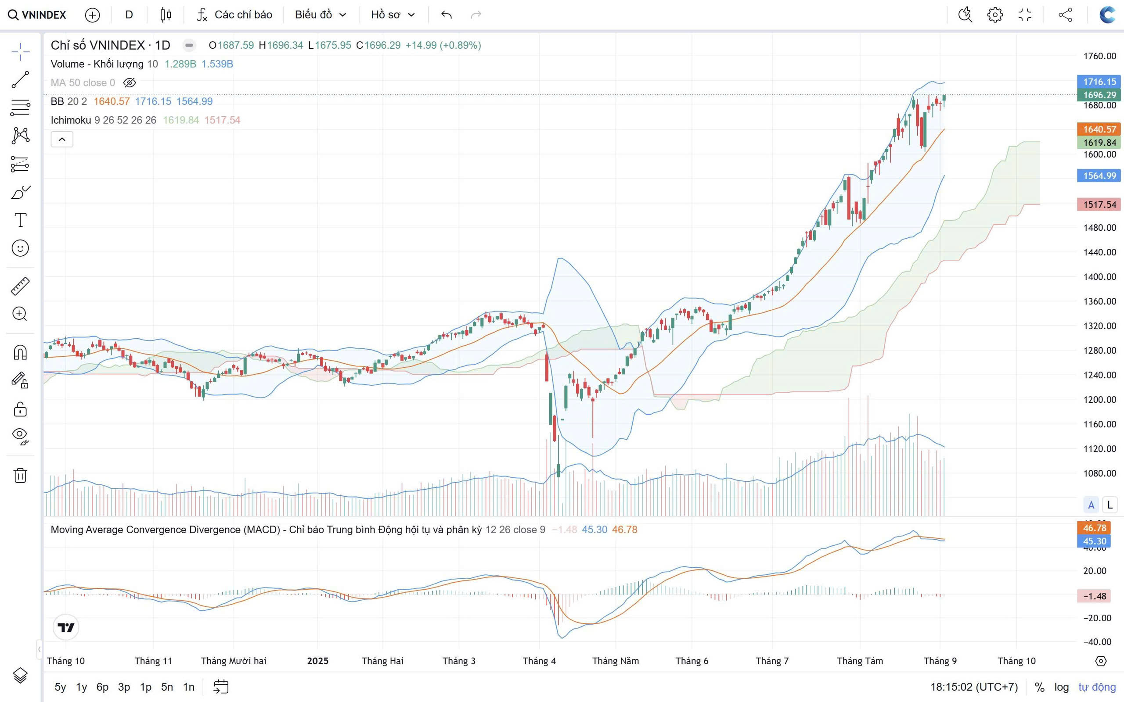Click the tự động auto scale button

(1097, 687)
